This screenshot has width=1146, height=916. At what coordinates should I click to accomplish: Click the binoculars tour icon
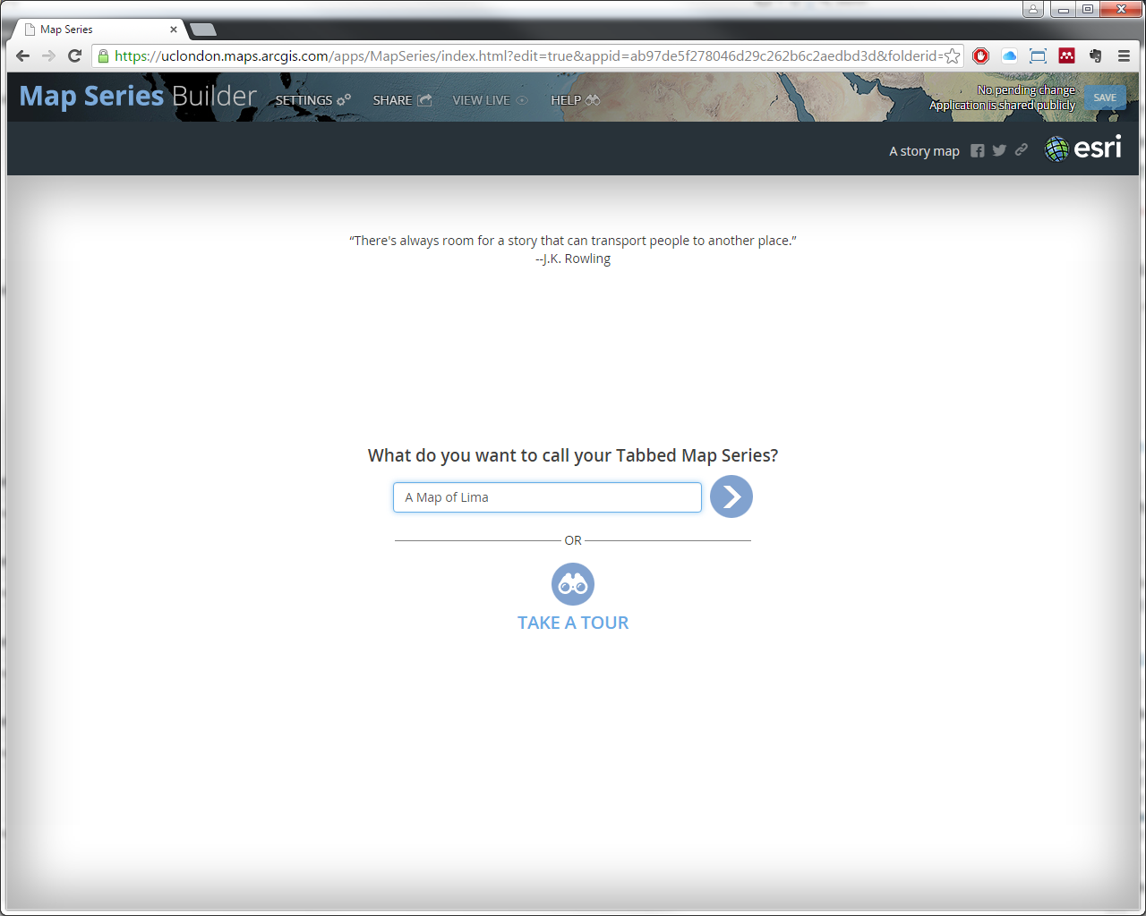tap(573, 584)
